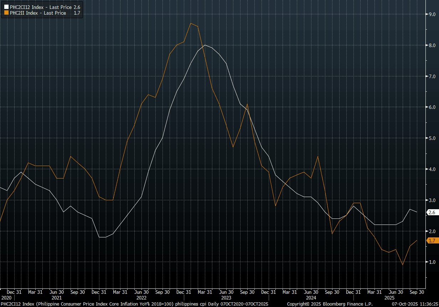439x307 pixels.
Task: Select the 2024 year label on the time axis
Action: (311, 297)
